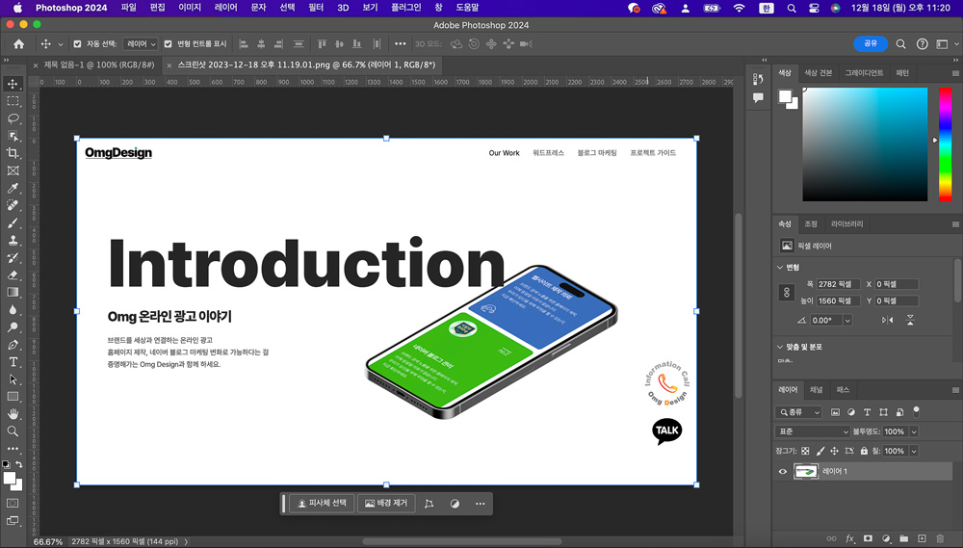Pick the Eyedropper tool
963x548 pixels.
tap(13, 188)
